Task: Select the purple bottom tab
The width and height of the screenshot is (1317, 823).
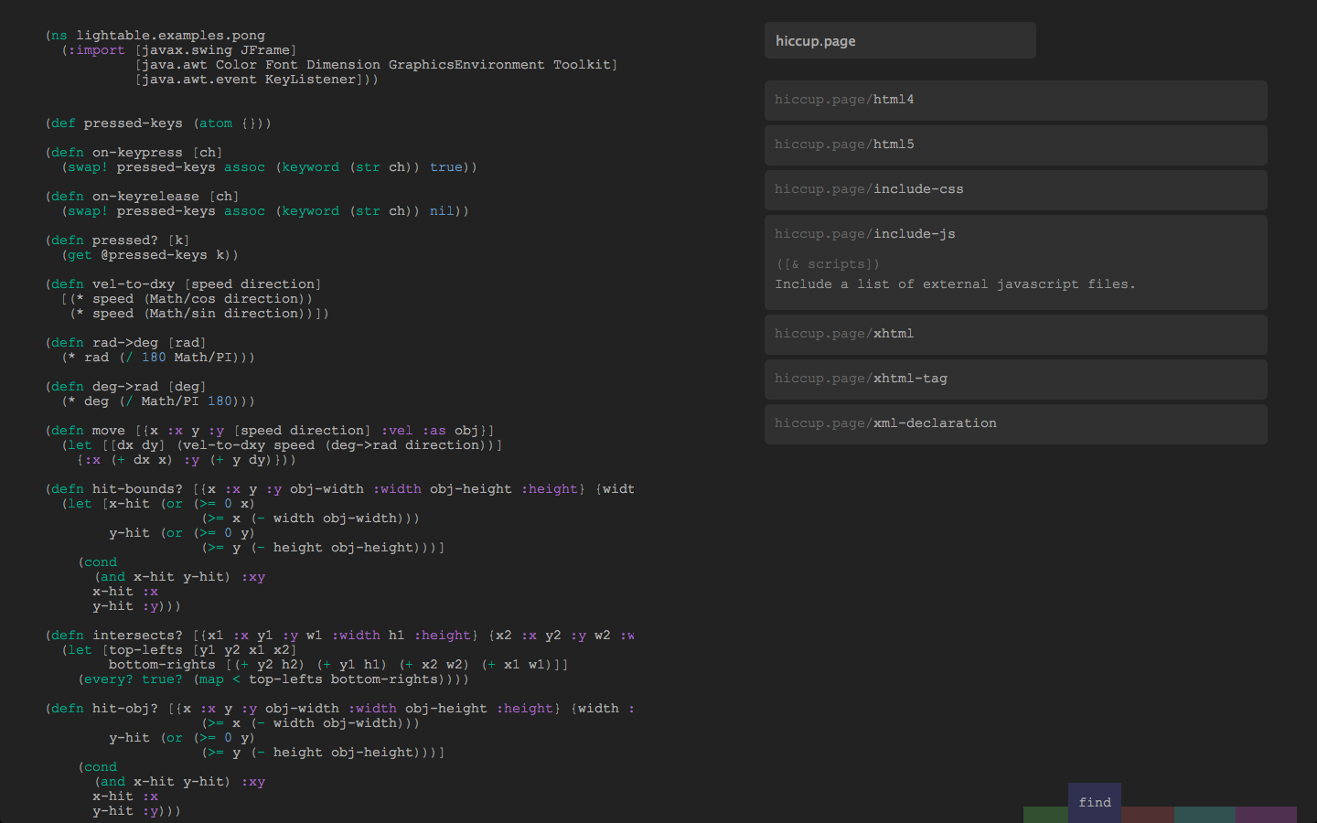Action: pos(1266,815)
